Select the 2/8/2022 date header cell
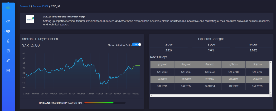Image resolution: width=276 pixels, height=111 pixels. (233, 79)
